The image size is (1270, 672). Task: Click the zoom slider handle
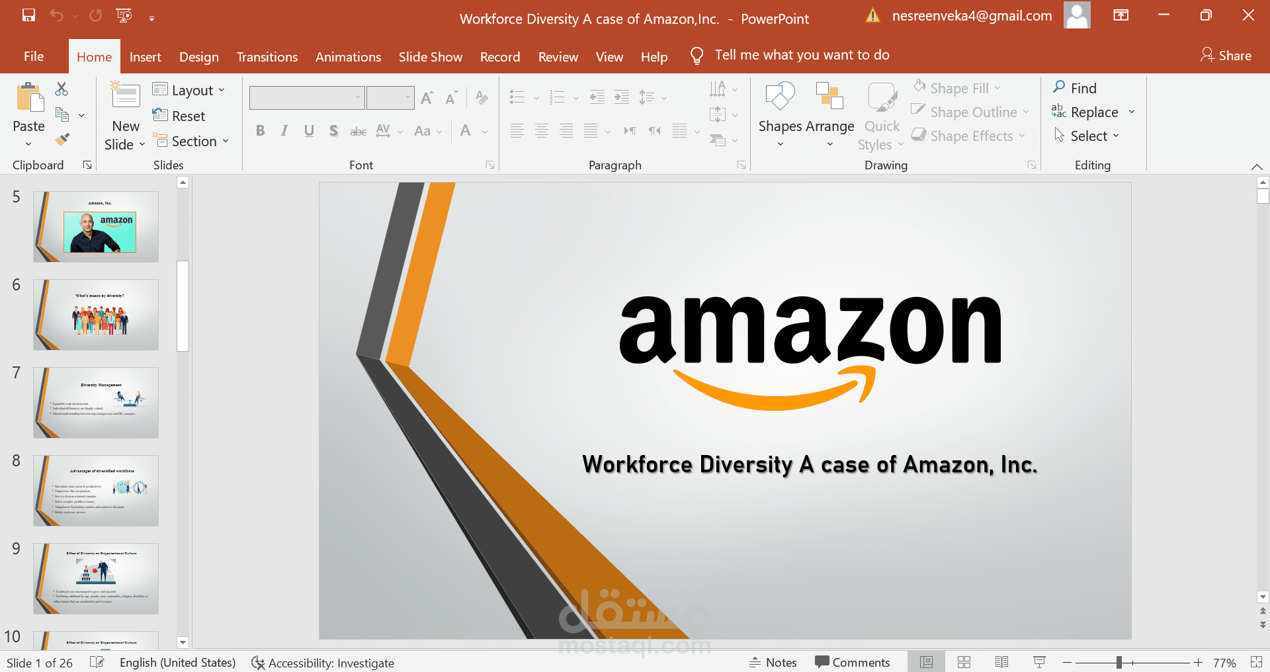[x=1119, y=662]
